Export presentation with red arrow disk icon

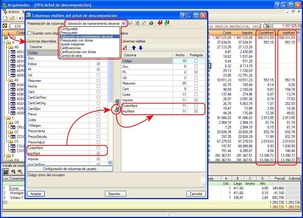(x=160, y=23)
